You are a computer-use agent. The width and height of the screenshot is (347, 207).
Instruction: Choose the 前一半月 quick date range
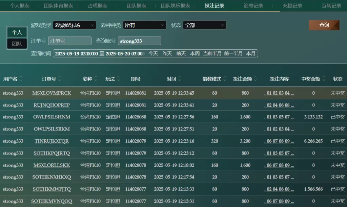[233, 53]
